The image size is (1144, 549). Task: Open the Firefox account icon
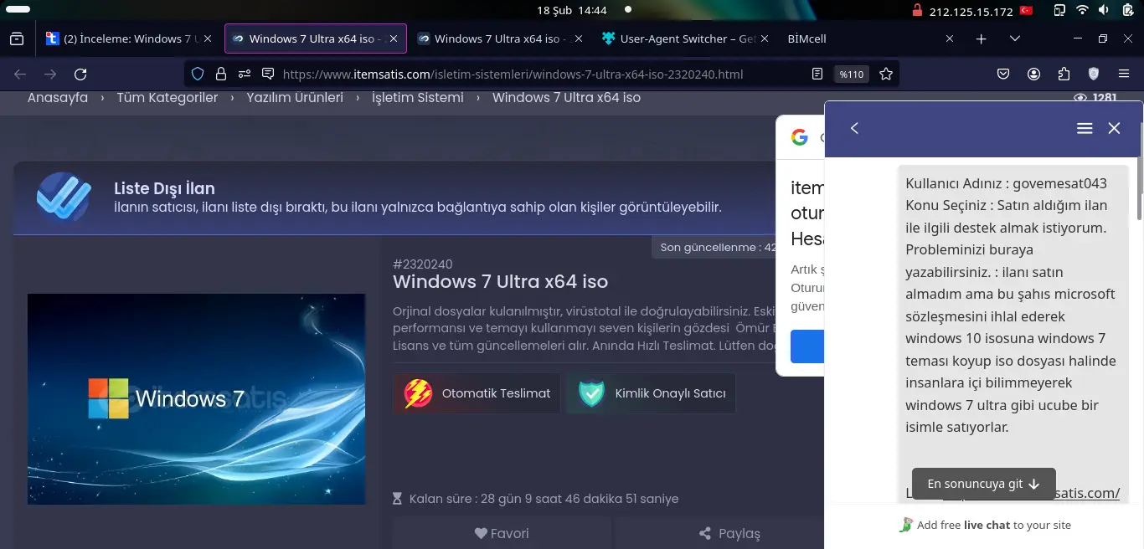1033,74
